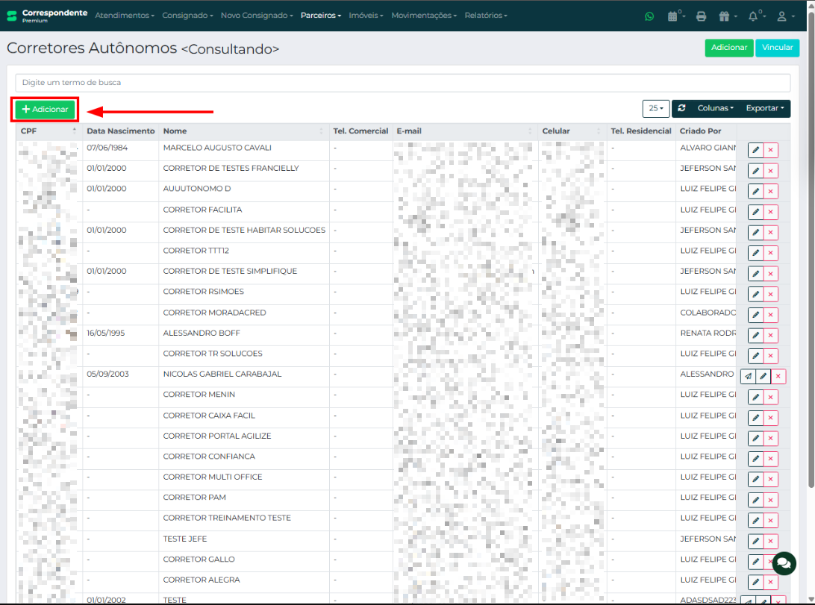The image size is (815, 605).
Task: Edit the ALESSANDRO BOFF entry
Action: click(755, 336)
